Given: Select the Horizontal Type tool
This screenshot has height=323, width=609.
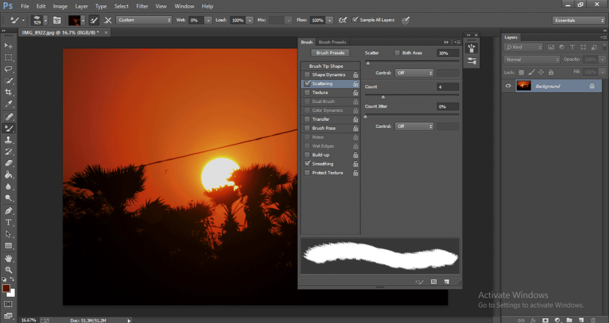Looking at the screenshot, I should 8,222.
